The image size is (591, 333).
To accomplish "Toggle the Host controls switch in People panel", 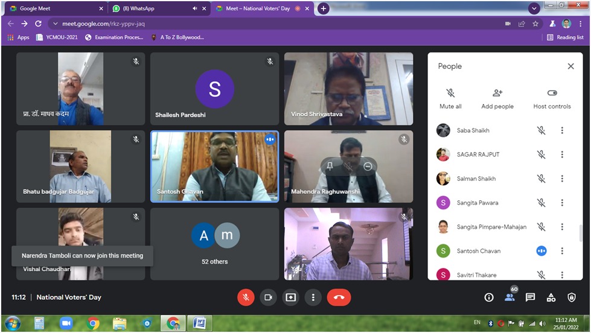I will 552,93.
